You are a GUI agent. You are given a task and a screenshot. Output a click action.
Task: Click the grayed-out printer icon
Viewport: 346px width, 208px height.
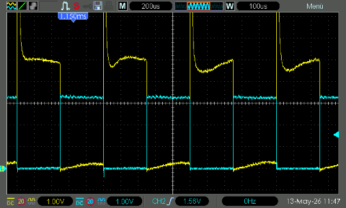point(109,6)
